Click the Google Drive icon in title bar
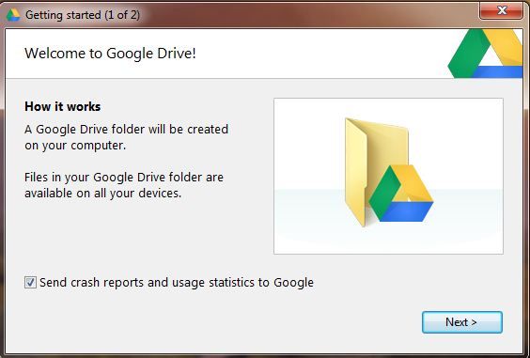 tap(13, 15)
